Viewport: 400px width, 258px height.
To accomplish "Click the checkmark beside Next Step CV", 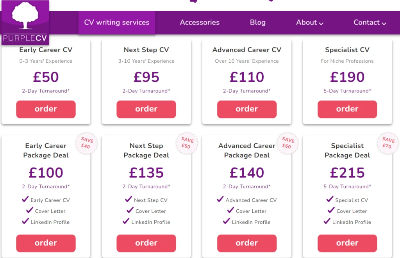I will coord(129,200).
